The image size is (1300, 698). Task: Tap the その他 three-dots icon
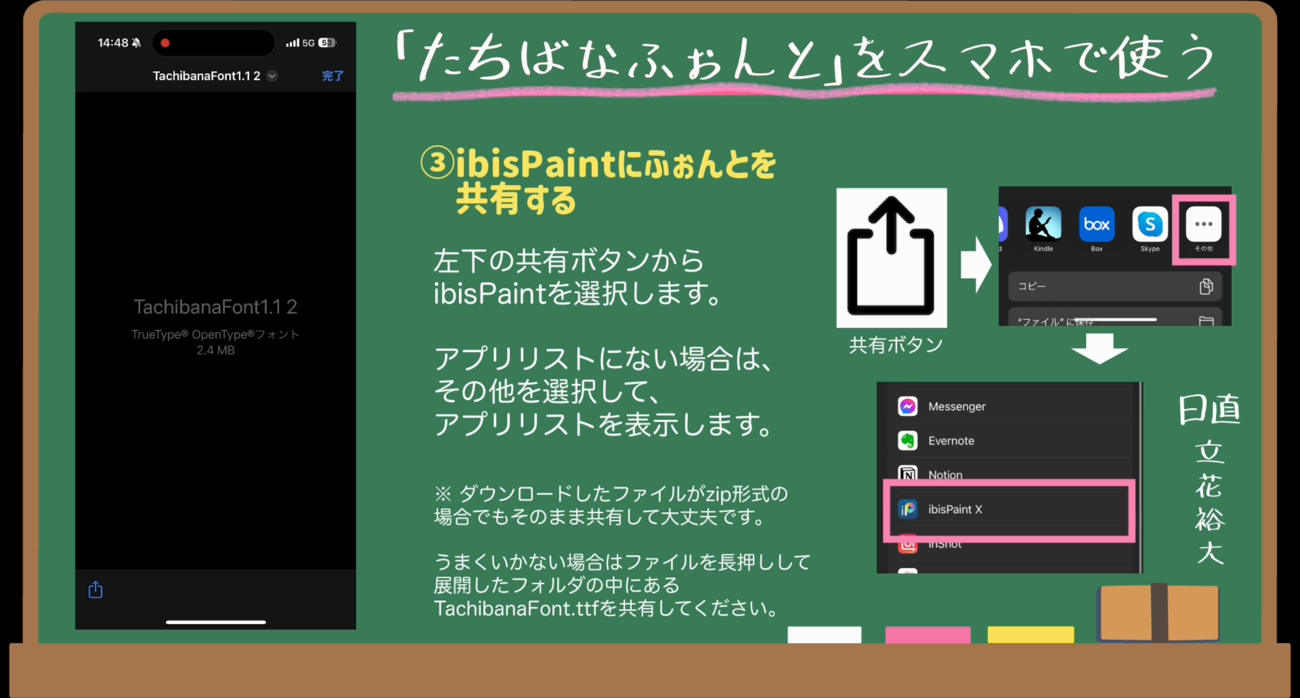(1203, 224)
